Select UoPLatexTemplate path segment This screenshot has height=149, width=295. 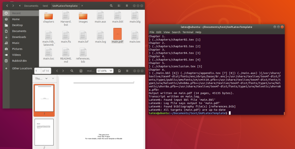click(x=65, y=6)
